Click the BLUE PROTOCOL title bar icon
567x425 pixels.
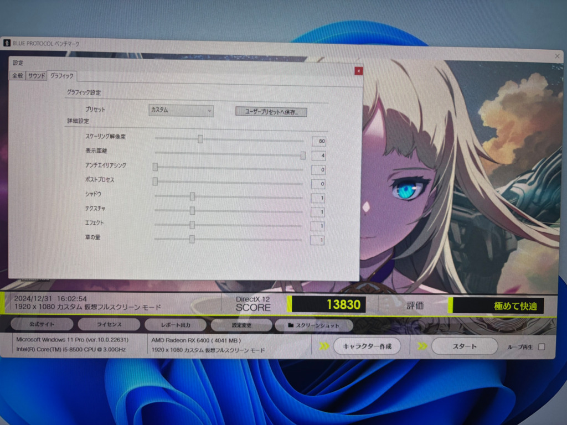pyautogui.click(x=7, y=43)
